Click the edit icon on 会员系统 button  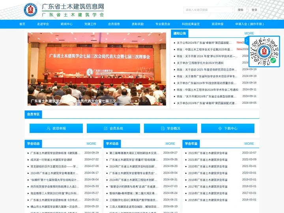click(106, 129)
